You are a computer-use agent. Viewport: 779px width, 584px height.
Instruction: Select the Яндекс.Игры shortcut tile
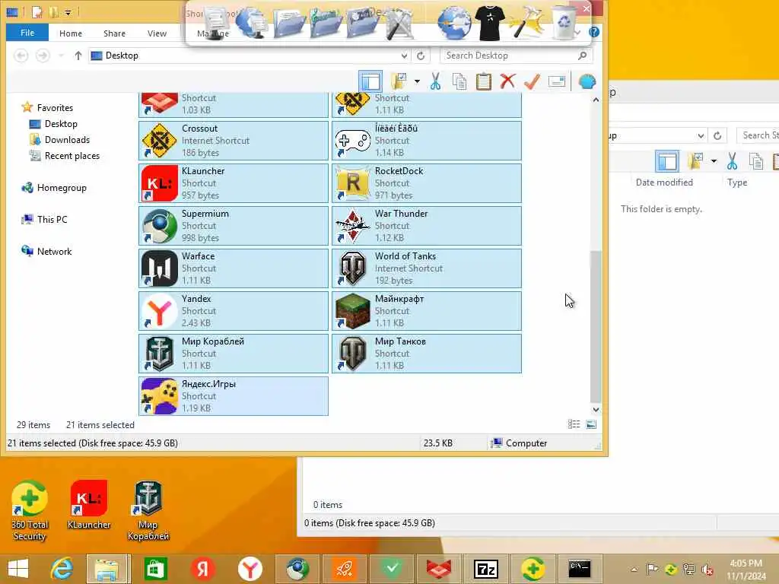coord(234,396)
